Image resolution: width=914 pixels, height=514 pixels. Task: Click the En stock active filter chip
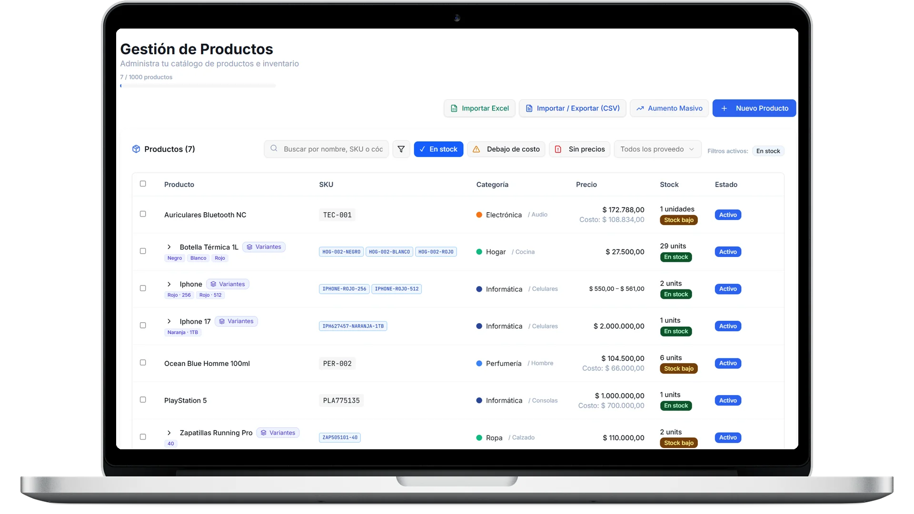click(x=768, y=151)
